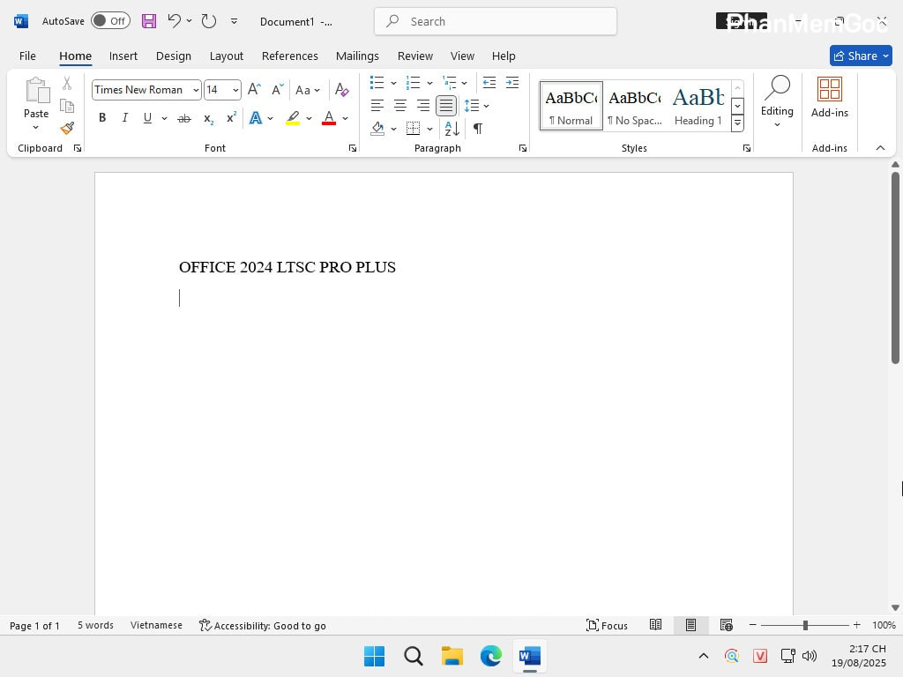Apply red font color
The width and height of the screenshot is (903, 677).
tap(329, 118)
